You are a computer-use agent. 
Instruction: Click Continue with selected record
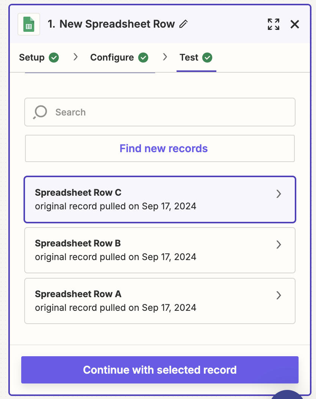160,370
